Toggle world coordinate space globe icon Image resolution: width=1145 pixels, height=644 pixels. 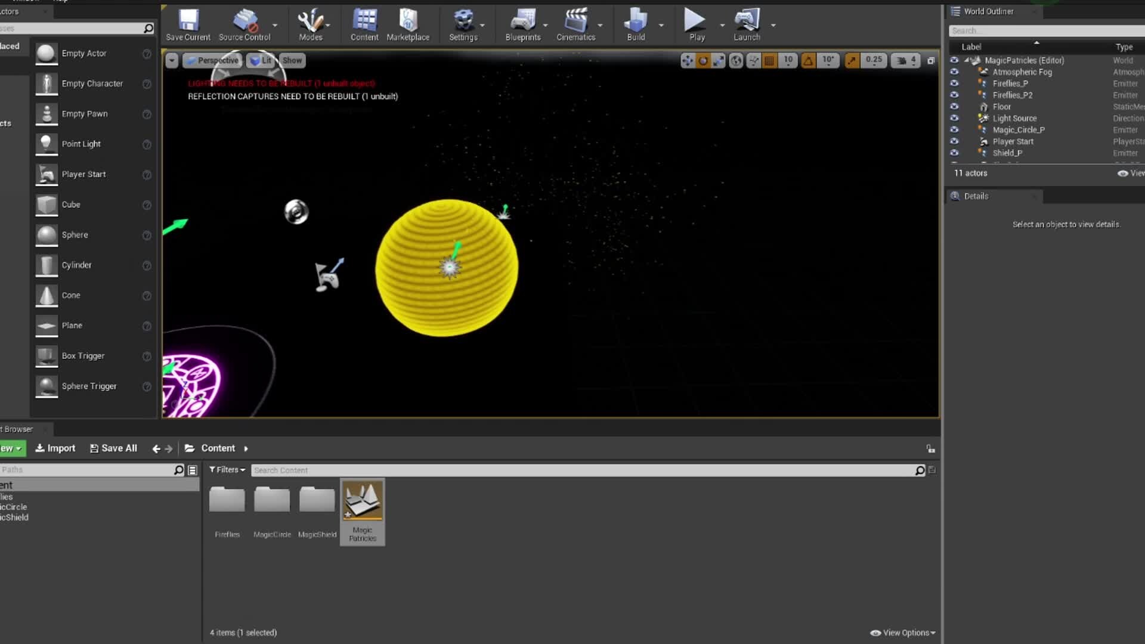point(736,60)
